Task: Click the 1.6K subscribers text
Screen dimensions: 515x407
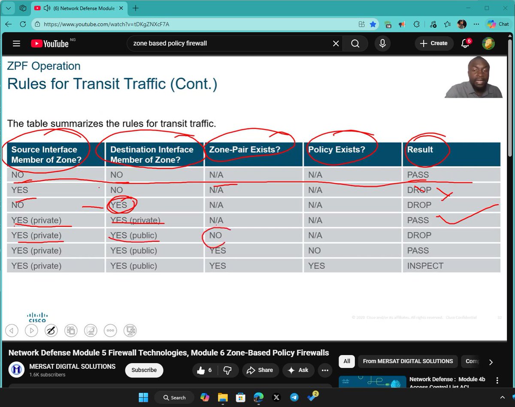Action: (x=47, y=375)
